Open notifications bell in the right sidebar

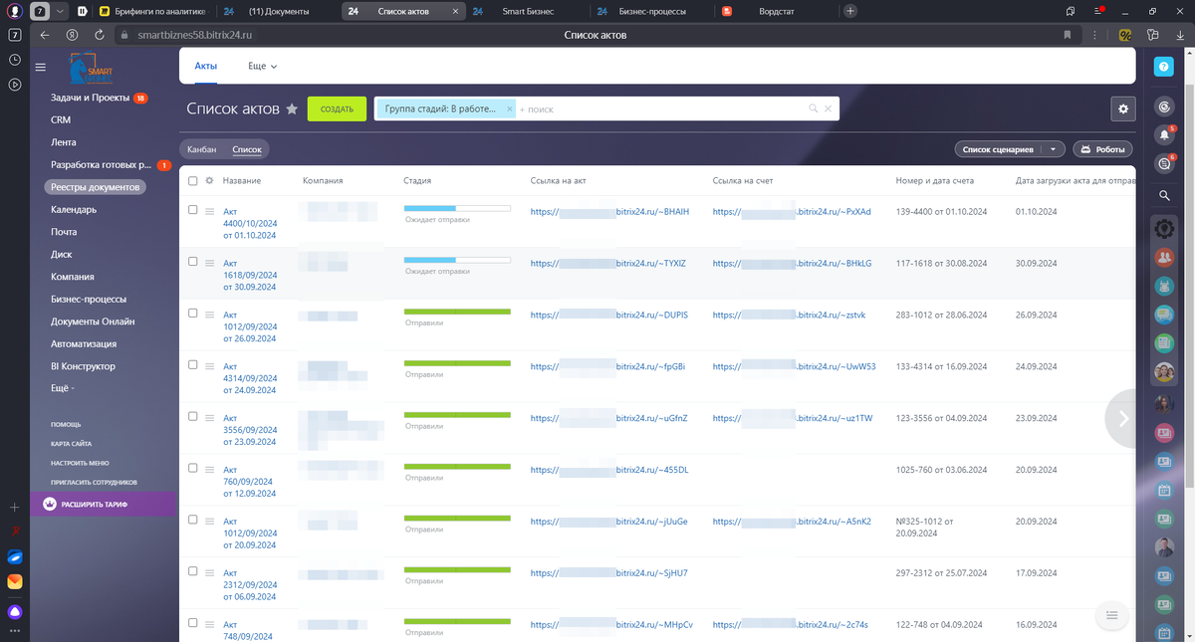coord(1163,135)
